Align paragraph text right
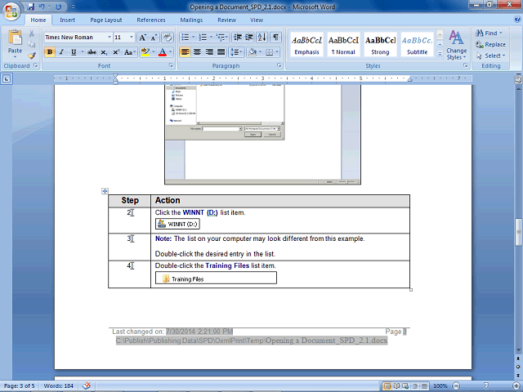Screen dimensions: 523x392 coord(209,52)
